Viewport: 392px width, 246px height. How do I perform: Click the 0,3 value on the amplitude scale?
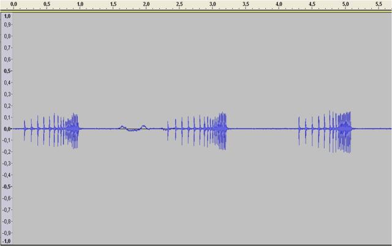point(7,94)
